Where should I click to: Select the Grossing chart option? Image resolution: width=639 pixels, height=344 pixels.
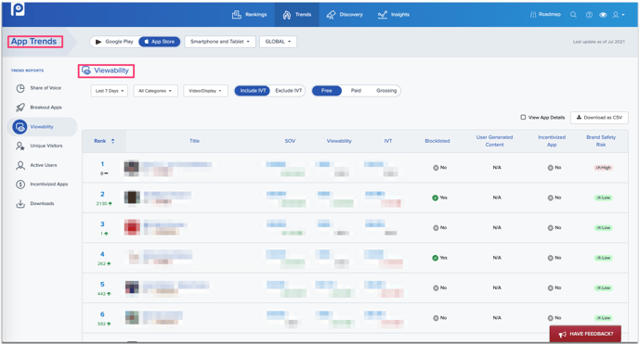[386, 91]
